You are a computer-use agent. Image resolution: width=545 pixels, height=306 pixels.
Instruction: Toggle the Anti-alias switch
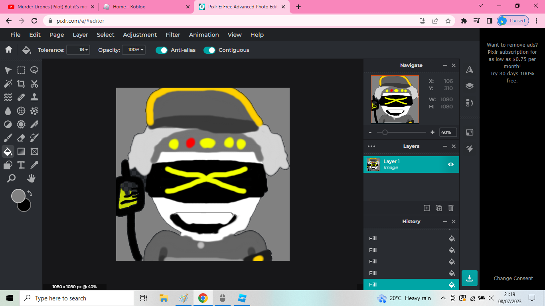pyautogui.click(x=161, y=50)
